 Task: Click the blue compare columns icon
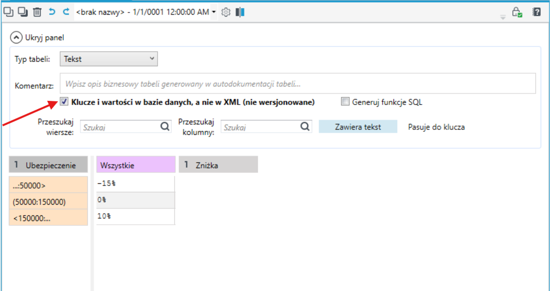click(x=240, y=12)
